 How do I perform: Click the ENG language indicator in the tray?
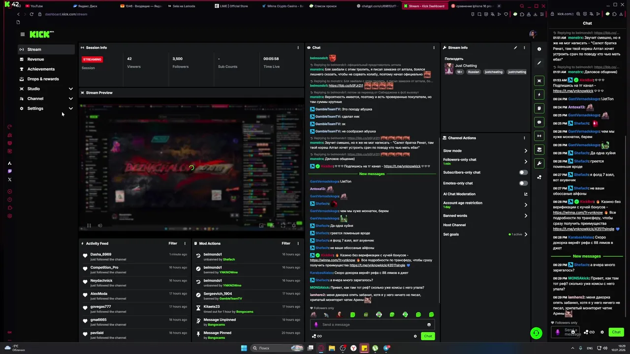coord(590,348)
